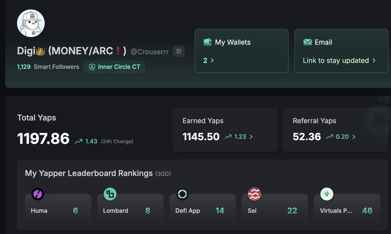Screen dimensions: 391x234
Task: Open the Sei leaderboard ranking card
Action: pos(275,208)
